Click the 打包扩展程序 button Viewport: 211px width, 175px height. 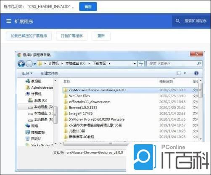pos(71,36)
